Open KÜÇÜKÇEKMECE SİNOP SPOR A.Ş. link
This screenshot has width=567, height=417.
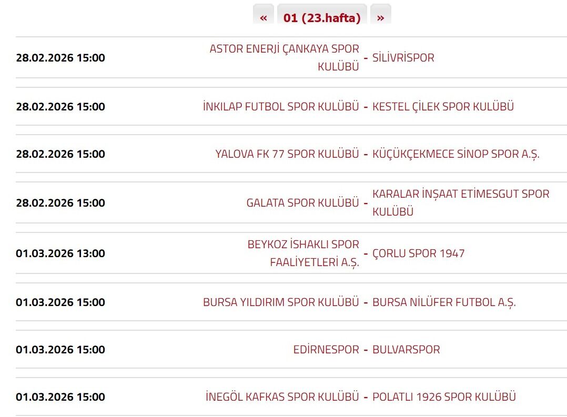(x=456, y=154)
